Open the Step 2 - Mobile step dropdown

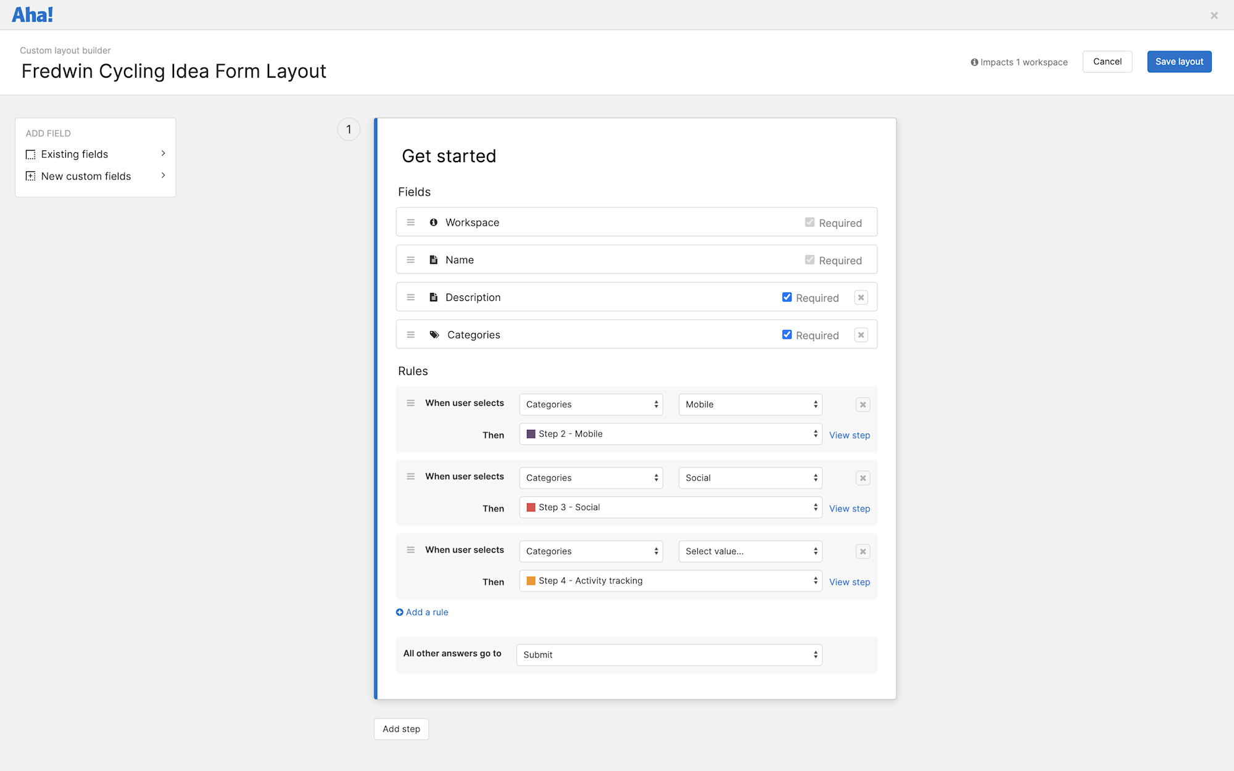pos(670,434)
